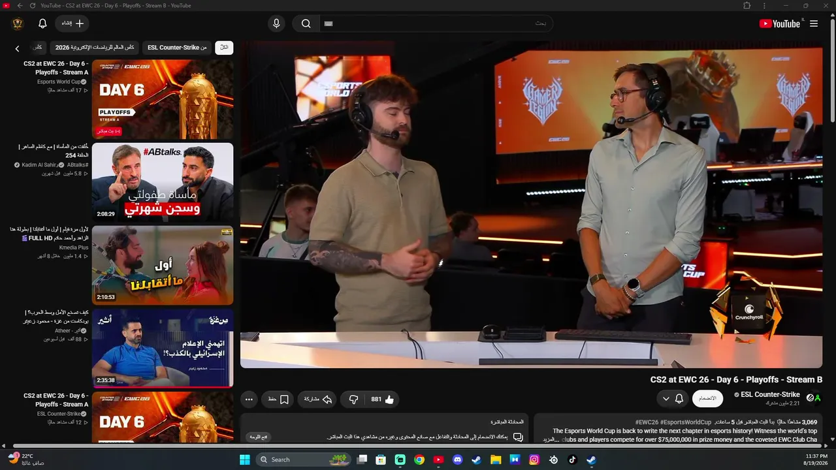Viewport: 836px width, 470px height.
Task: Open File Explorer from taskbar
Action: tap(496, 460)
